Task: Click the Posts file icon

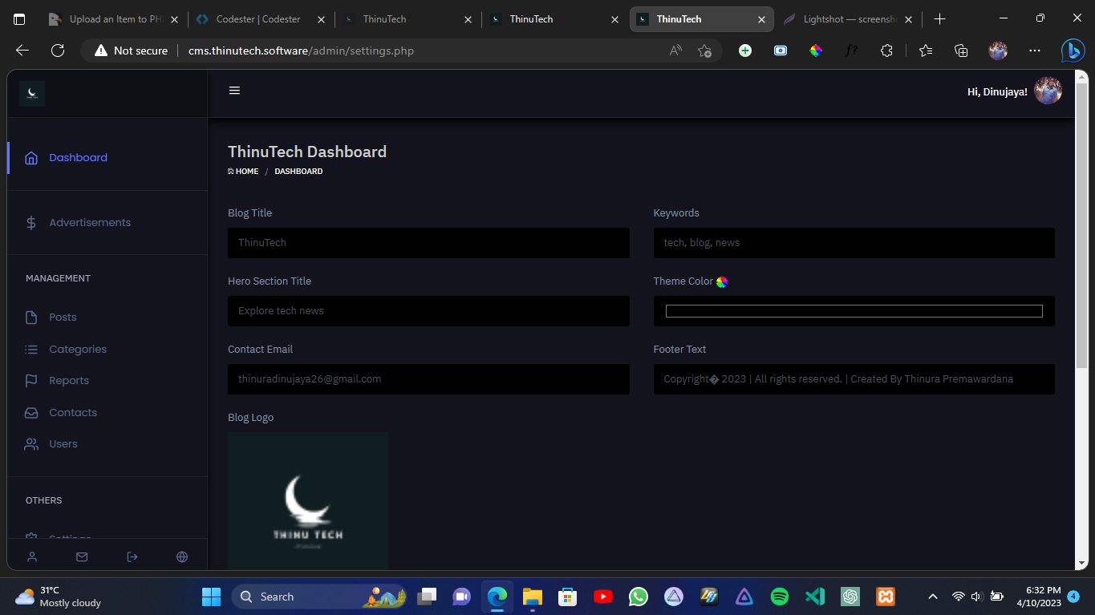Action: click(x=31, y=318)
